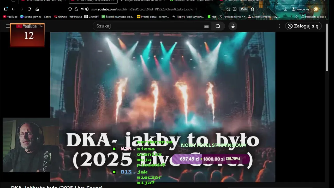The image size is (334, 188).
Task: Open the YouTube bookmark
Action: coord(10,16)
